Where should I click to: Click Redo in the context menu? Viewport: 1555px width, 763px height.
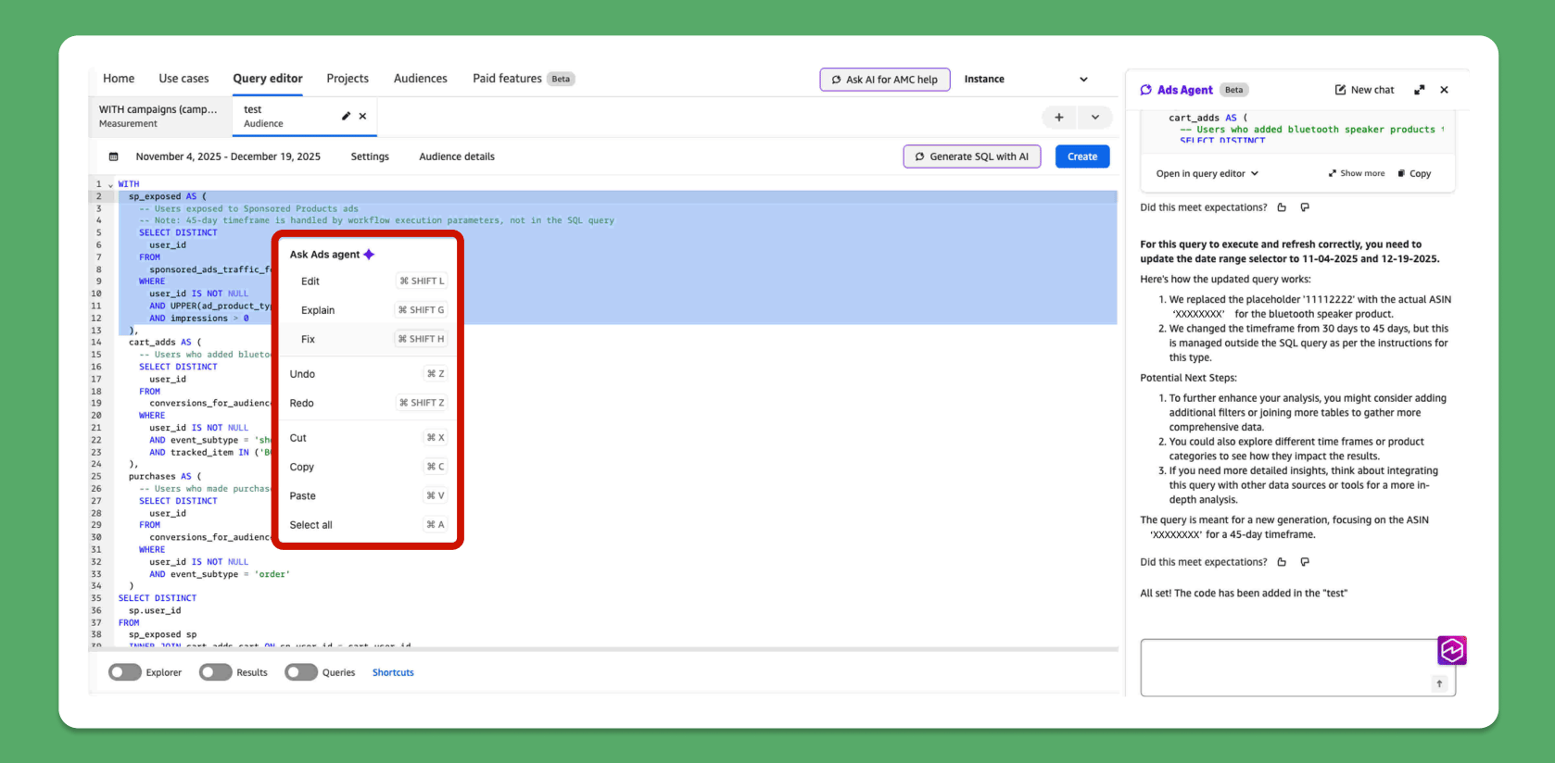368,403
